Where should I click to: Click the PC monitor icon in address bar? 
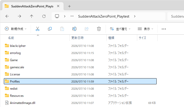[x=57, y=16]
